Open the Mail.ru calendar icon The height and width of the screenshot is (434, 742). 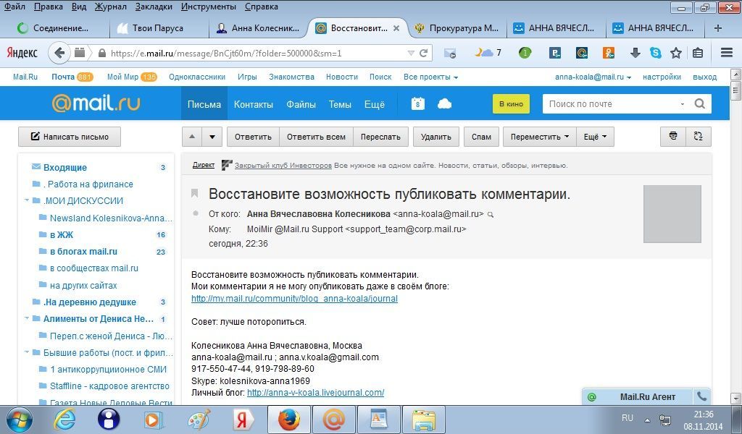(417, 104)
